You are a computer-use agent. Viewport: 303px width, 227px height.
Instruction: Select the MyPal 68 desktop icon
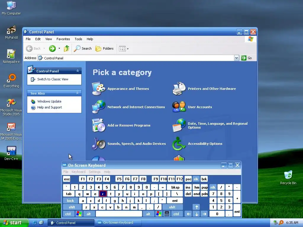point(11,33)
